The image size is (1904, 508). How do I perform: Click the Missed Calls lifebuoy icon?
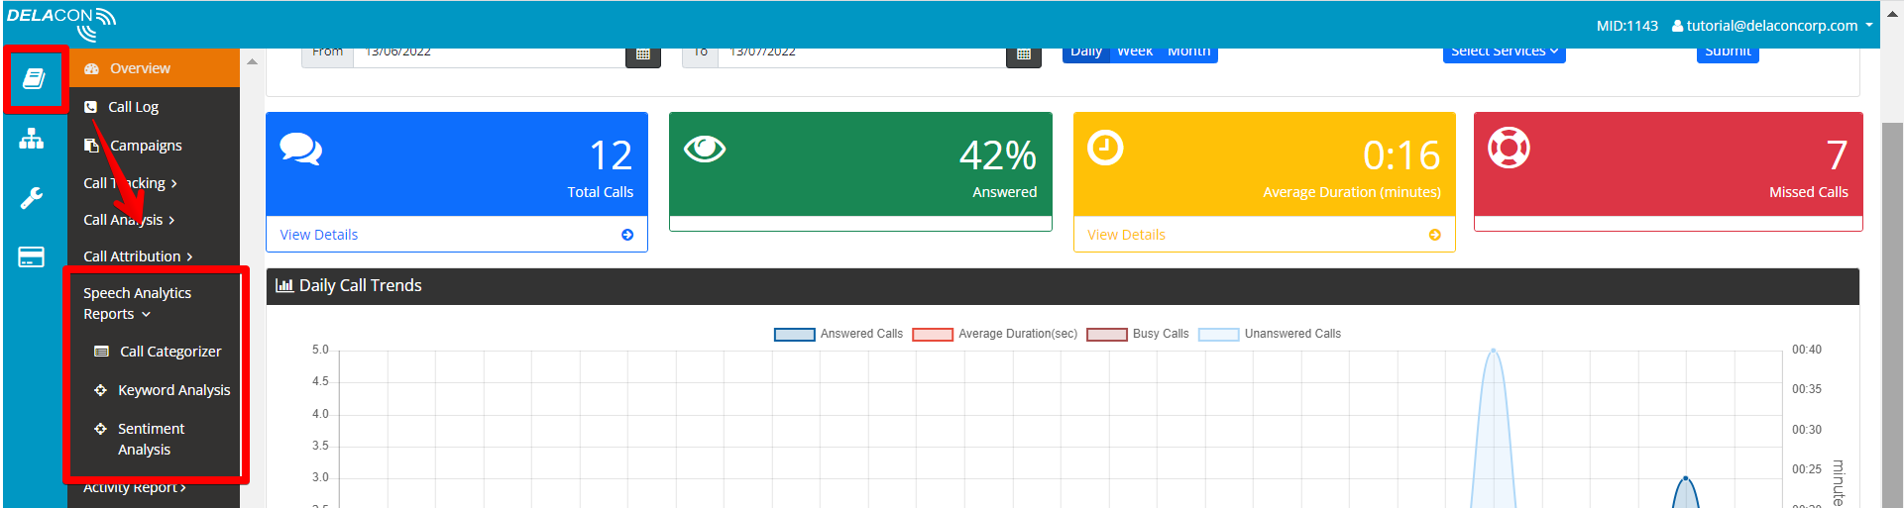pyautogui.click(x=1509, y=149)
